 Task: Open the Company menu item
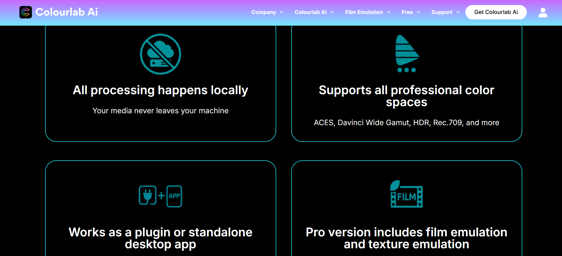[x=263, y=12]
